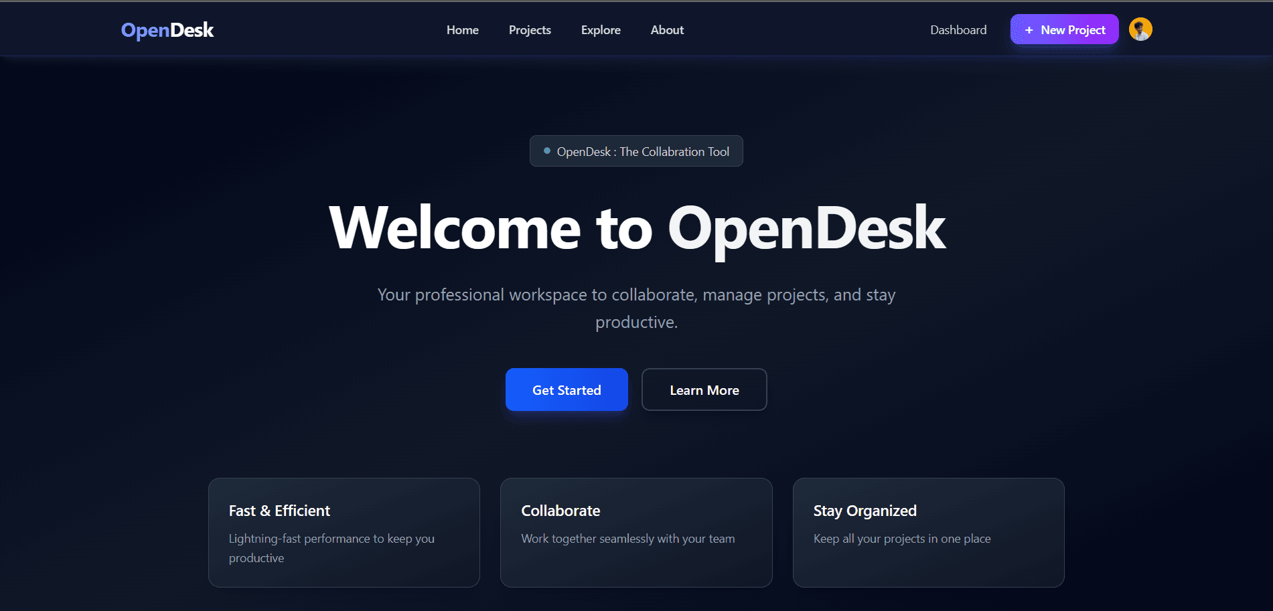Select Explore from the navigation bar
1273x611 pixels.
[x=600, y=29]
